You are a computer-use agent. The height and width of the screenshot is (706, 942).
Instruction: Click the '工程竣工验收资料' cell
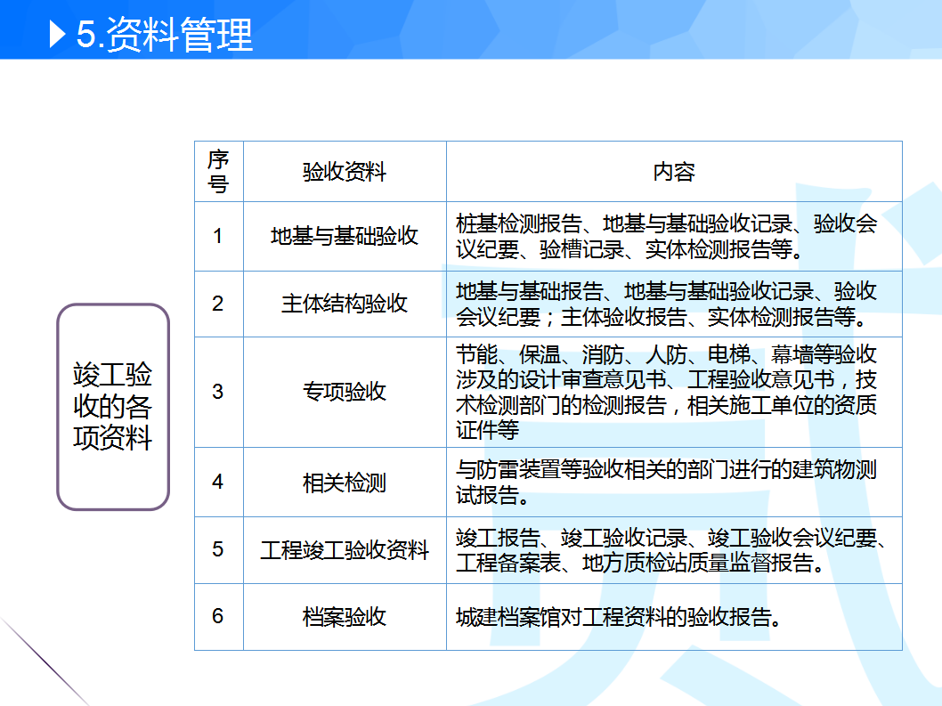(345, 550)
